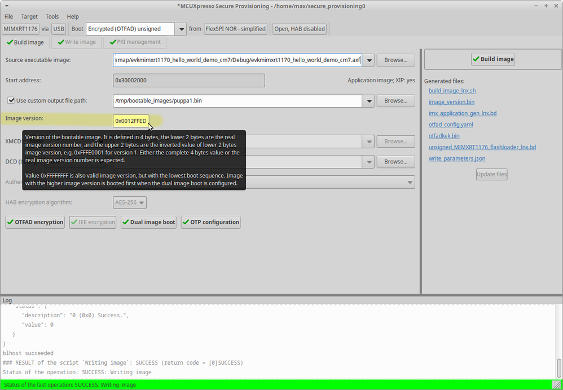
Task: Click the OTP configuration button
Action: pos(210,222)
